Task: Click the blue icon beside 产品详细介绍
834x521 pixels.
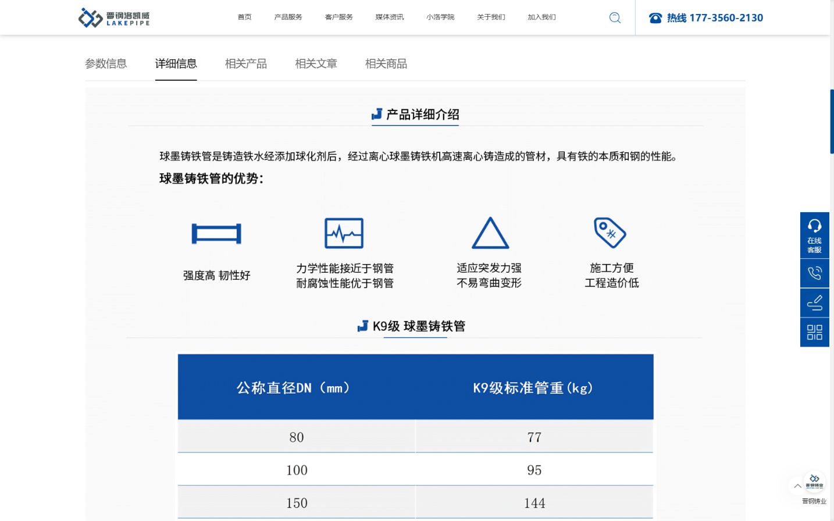Action: pos(377,114)
